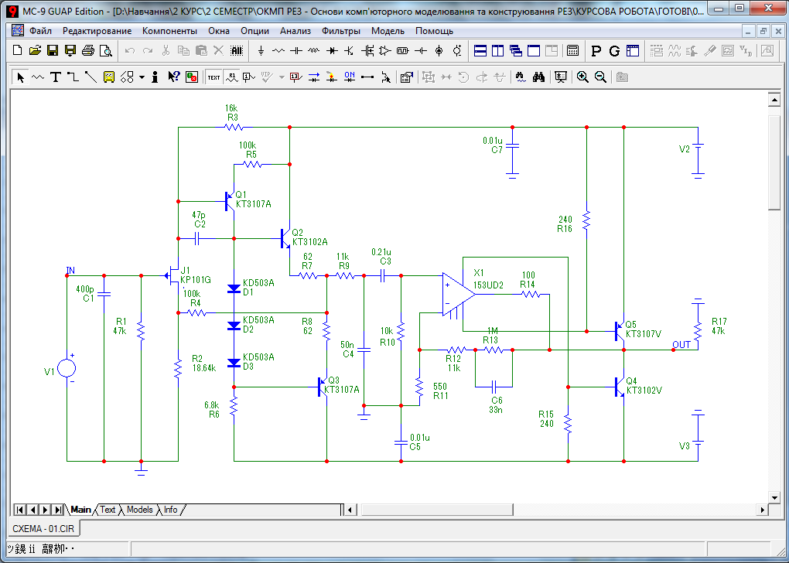
Task: Open print preview
Action: pyautogui.click(x=106, y=50)
